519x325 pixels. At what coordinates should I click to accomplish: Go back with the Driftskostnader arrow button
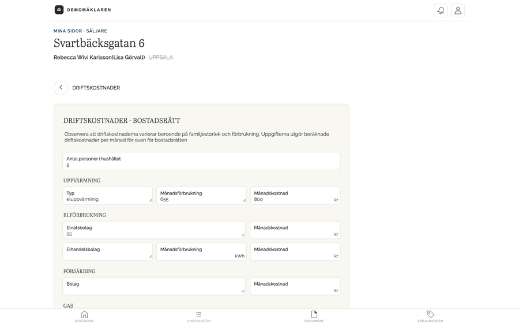point(61,88)
